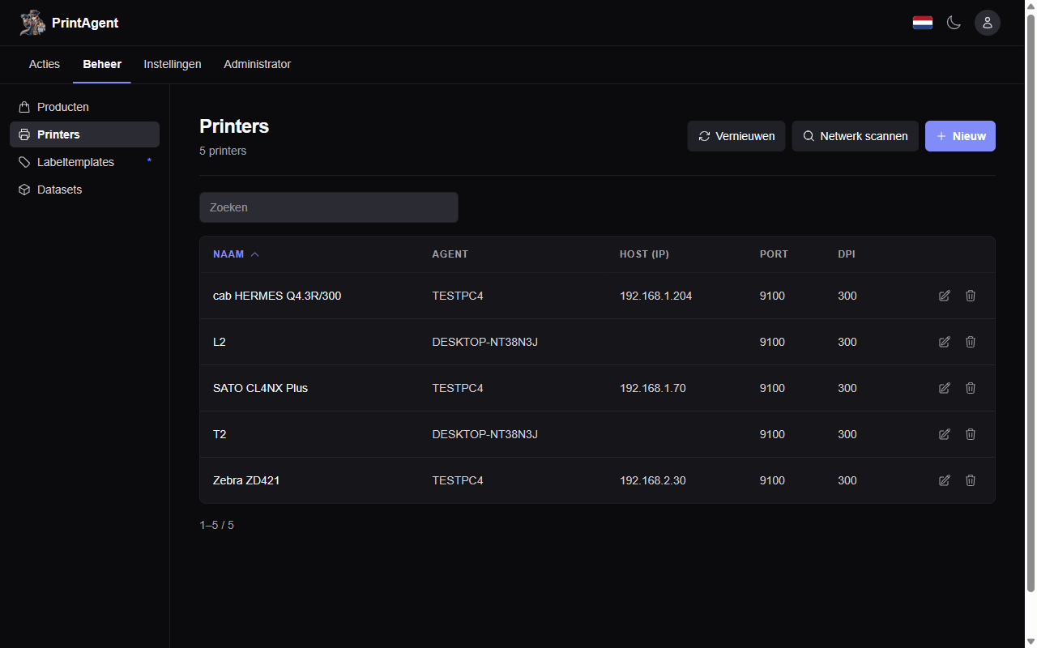The width and height of the screenshot is (1037, 648).
Task: Sort by the HOST (IP) column header
Action: (644, 254)
